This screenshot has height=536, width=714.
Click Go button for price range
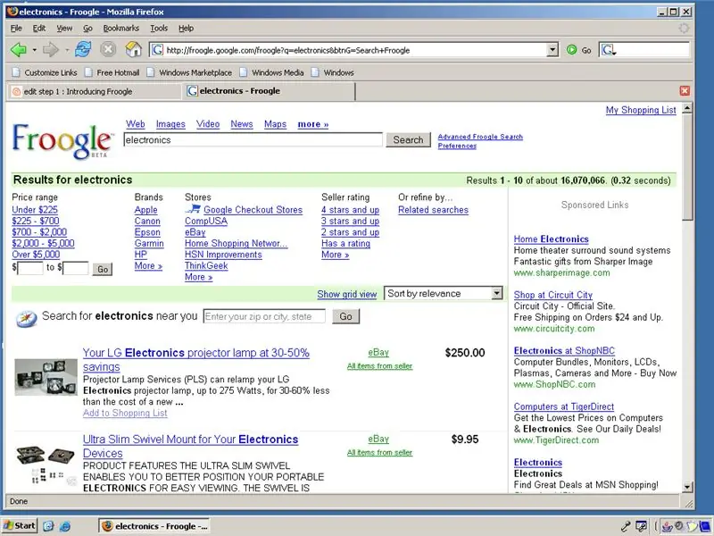(103, 269)
